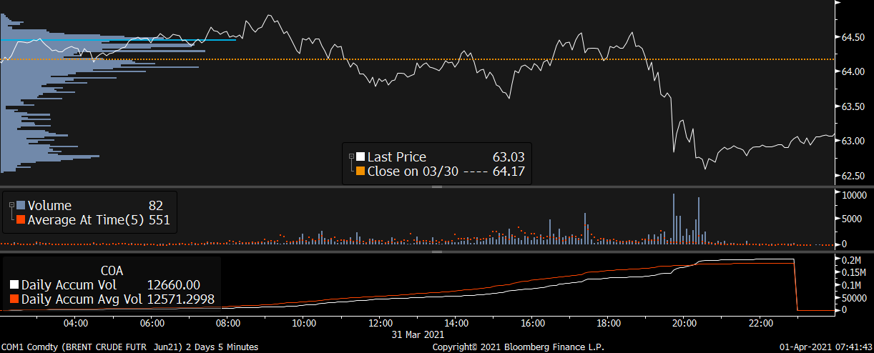Click the orange Close on 03/30 swatch

360,171
